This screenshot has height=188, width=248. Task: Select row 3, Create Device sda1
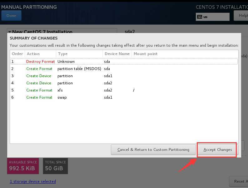[124, 76]
